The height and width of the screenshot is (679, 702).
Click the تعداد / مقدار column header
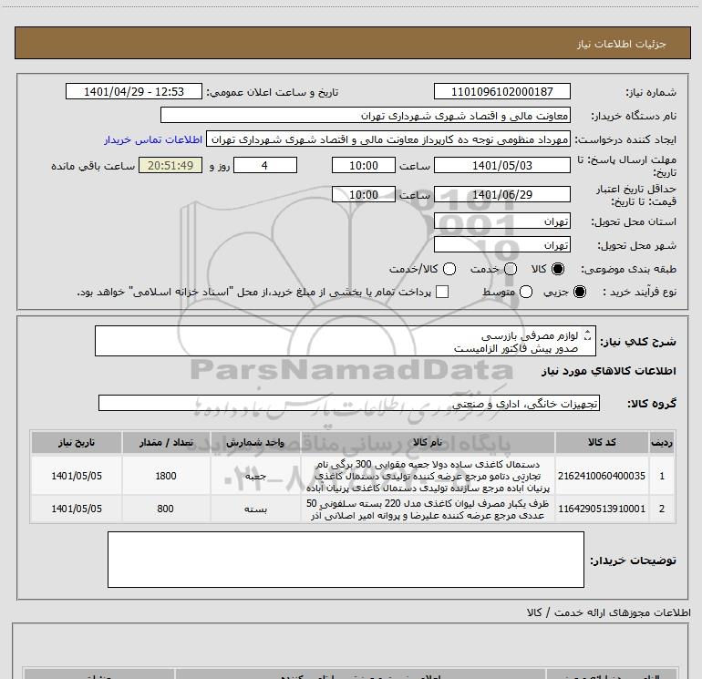tap(166, 442)
